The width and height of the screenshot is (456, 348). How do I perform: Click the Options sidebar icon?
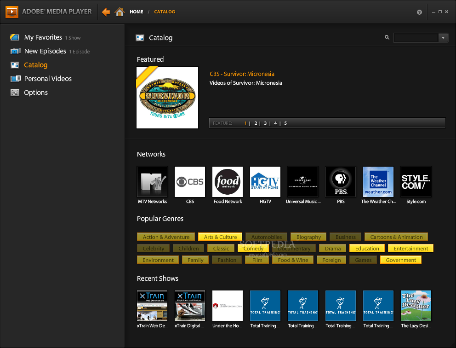coord(15,93)
